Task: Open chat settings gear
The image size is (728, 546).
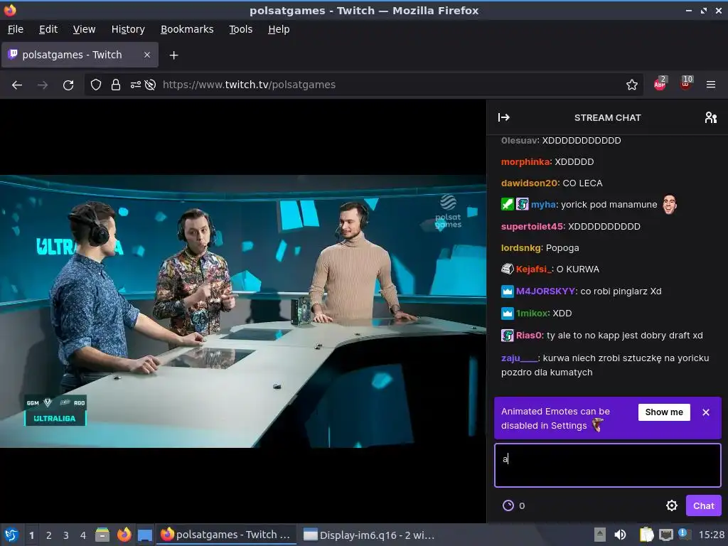Action: 671,505
